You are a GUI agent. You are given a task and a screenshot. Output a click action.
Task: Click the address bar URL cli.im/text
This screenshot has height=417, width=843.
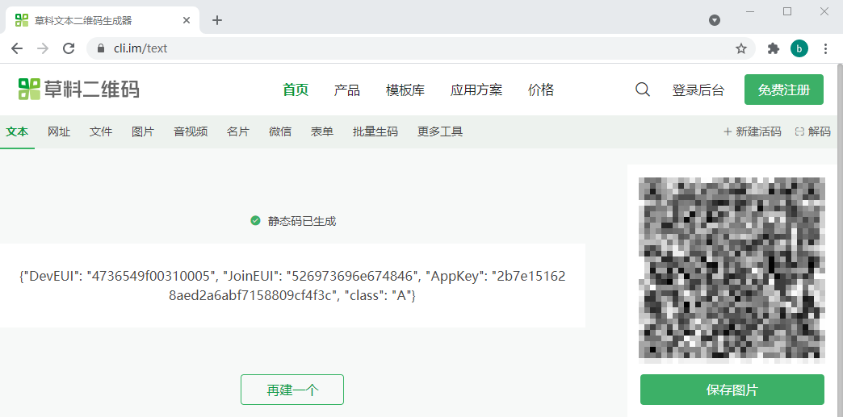coord(140,48)
